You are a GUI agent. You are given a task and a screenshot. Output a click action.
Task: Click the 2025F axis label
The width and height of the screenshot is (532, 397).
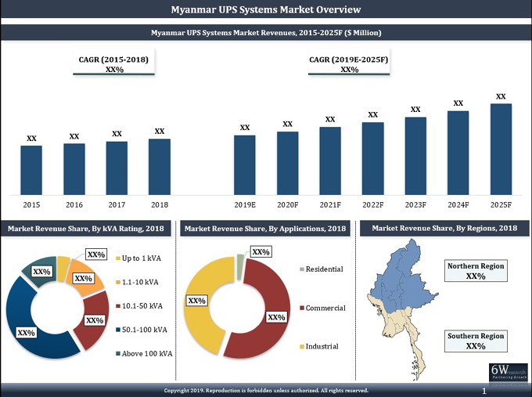[501, 205]
